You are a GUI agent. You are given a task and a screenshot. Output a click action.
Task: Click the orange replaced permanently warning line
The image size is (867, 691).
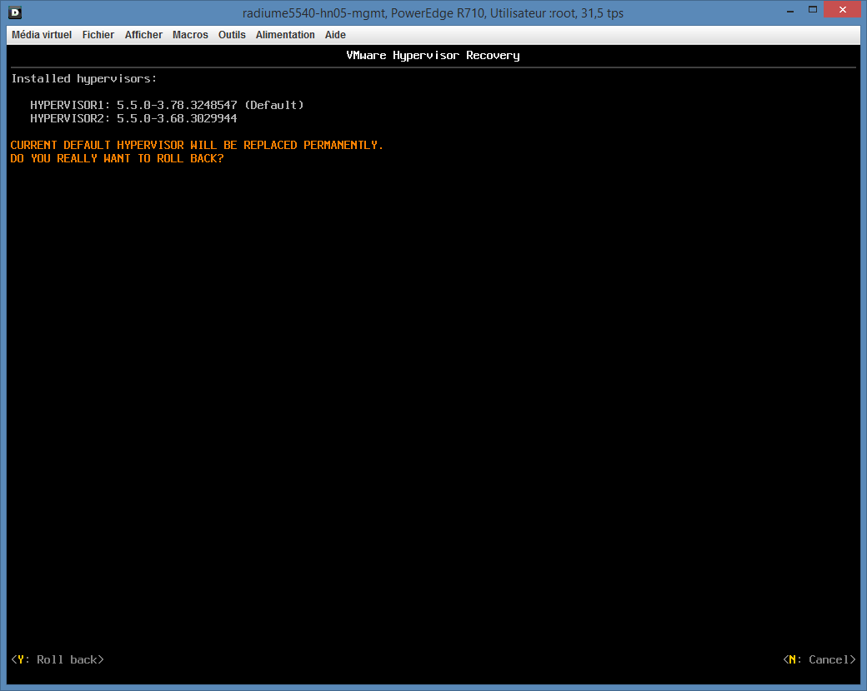tap(197, 145)
